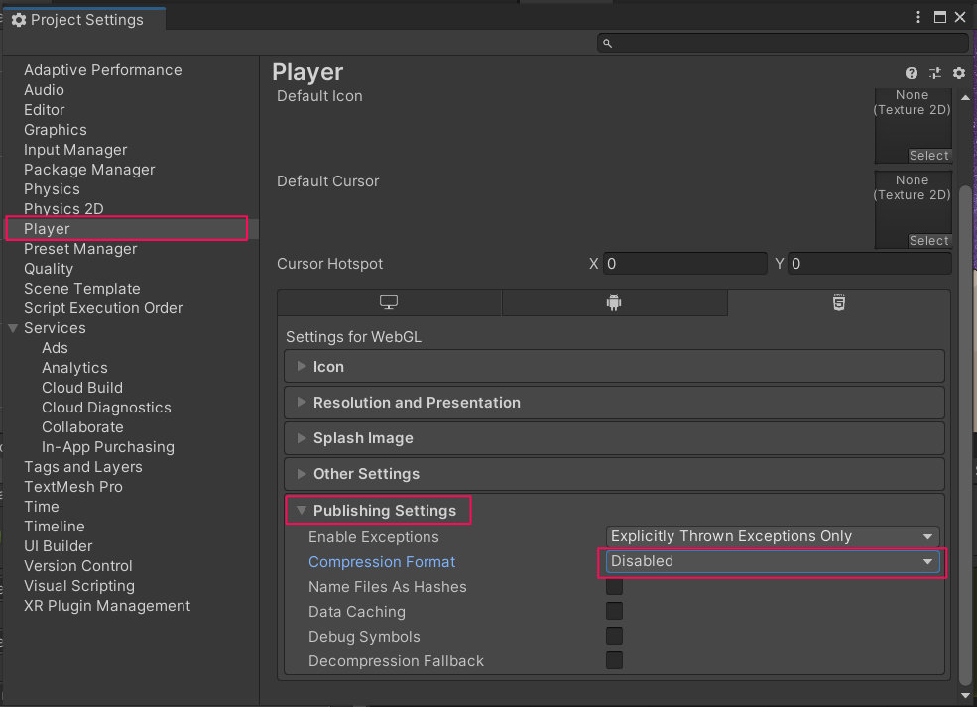977x707 pixels.
Task: Select Analytics under Services
Action: click(x=74, y=368)
